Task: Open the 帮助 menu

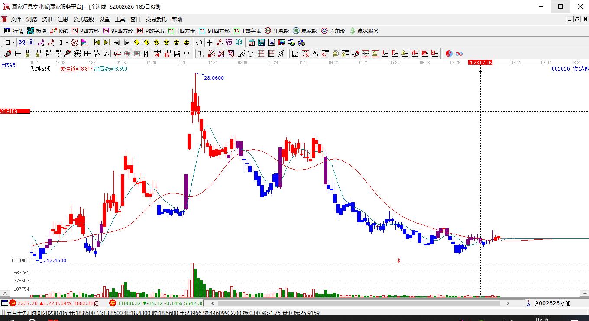Action: click(x=177, y=19)
